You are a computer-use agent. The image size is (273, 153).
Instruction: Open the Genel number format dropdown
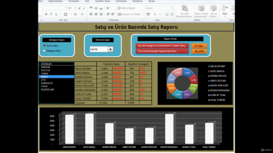pos(172,8)
